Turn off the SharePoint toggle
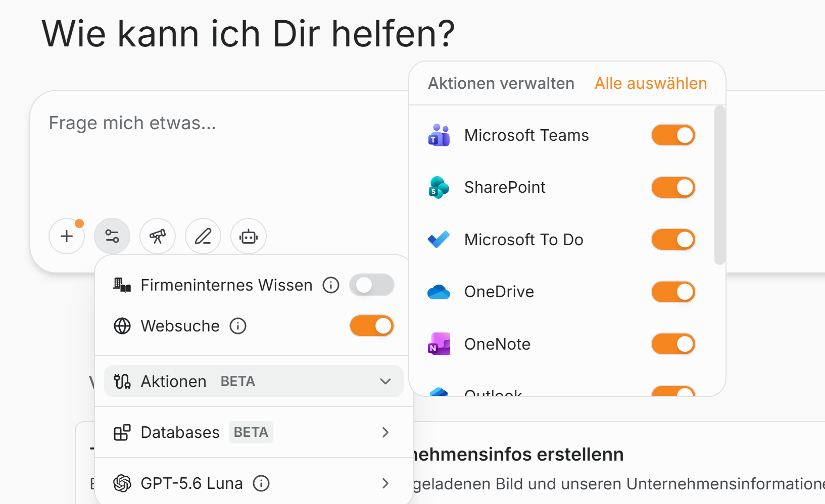The image size is (825, 504). [673, 187]
